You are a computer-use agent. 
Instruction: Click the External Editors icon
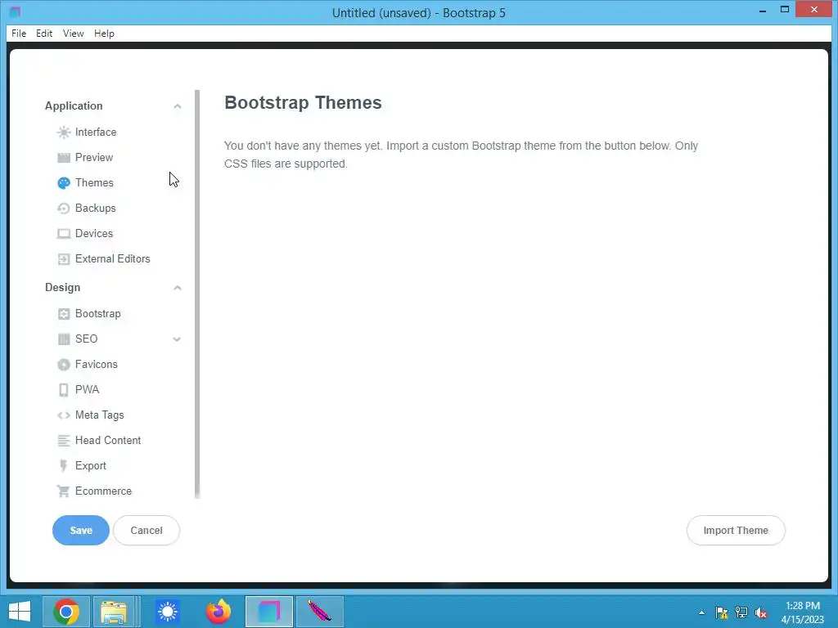(x=64, y=259)
